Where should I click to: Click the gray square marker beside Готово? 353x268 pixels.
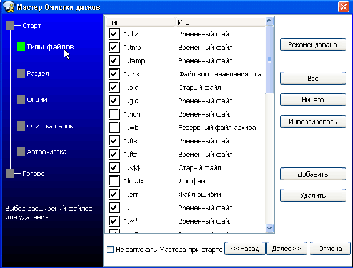pos(10,173)
